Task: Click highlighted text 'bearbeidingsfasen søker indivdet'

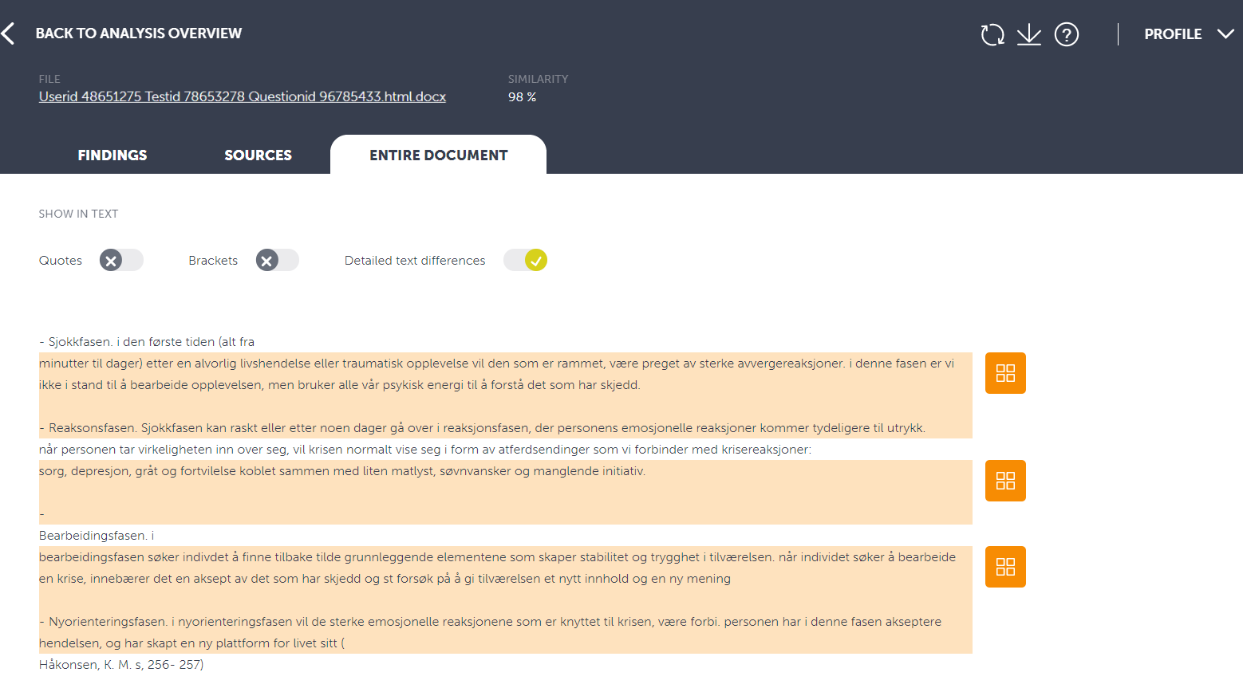Action: 497,557
